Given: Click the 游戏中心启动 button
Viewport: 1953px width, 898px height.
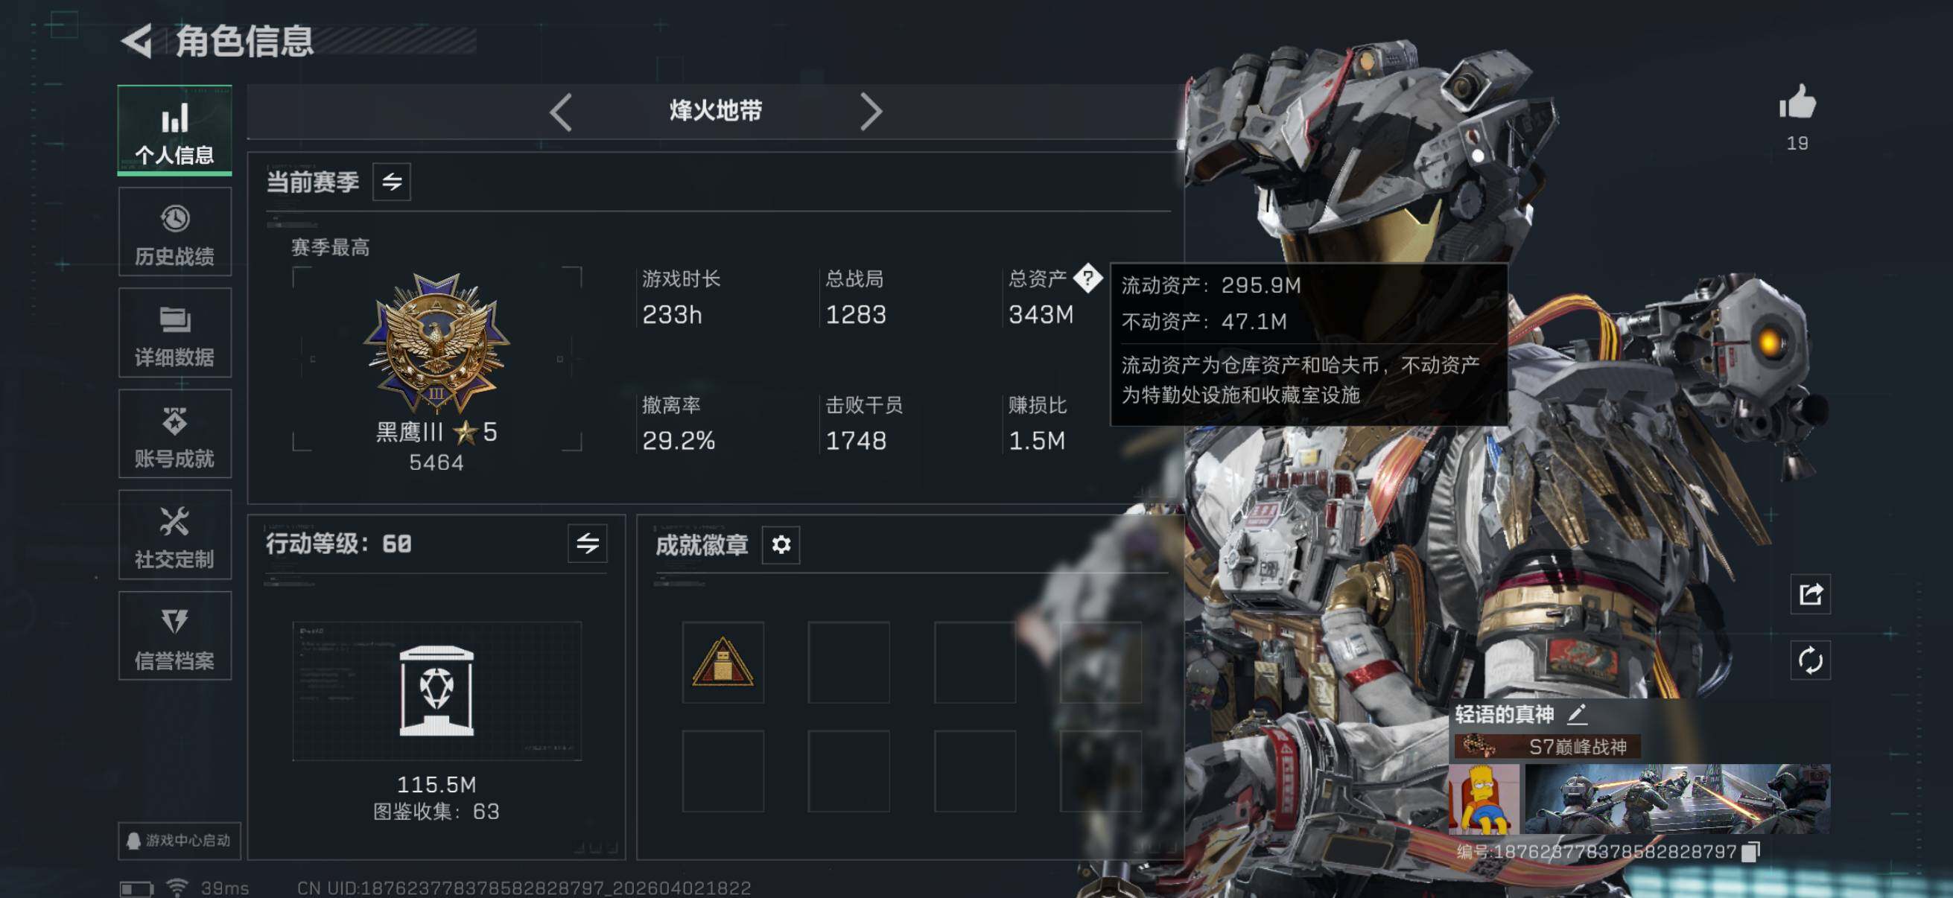Looking at the screenshot, I should (180, 841).
